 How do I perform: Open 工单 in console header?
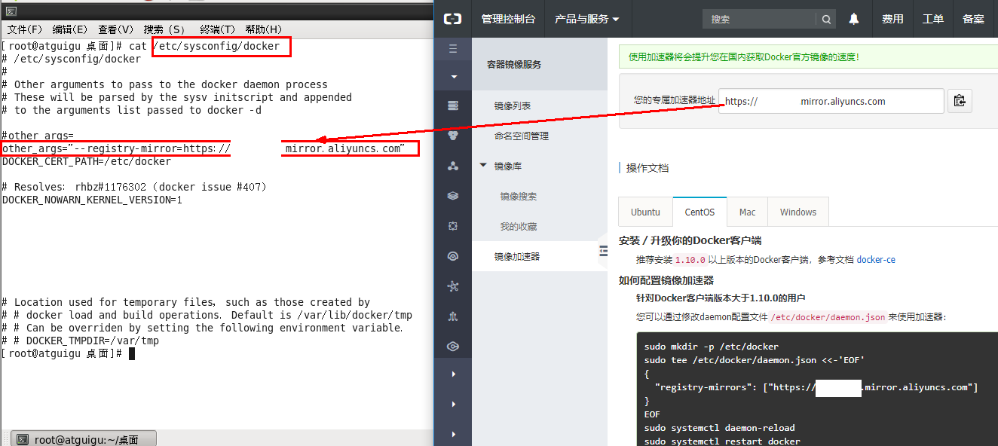pyautogui.click(x=933, y=19)
